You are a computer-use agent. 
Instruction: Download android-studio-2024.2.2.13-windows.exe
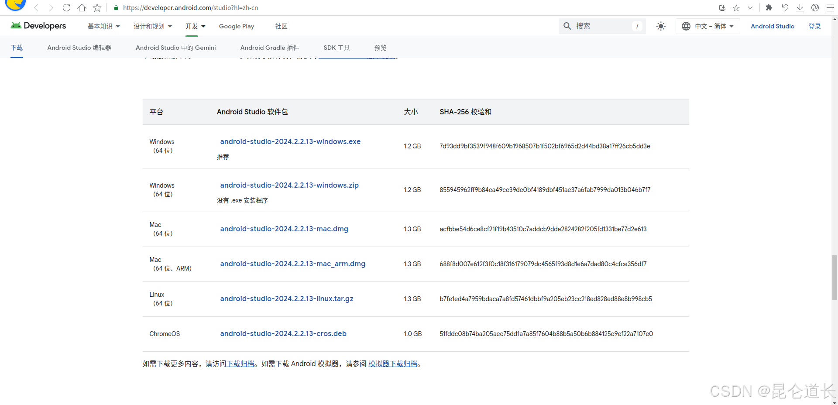[x=290, y=141]
